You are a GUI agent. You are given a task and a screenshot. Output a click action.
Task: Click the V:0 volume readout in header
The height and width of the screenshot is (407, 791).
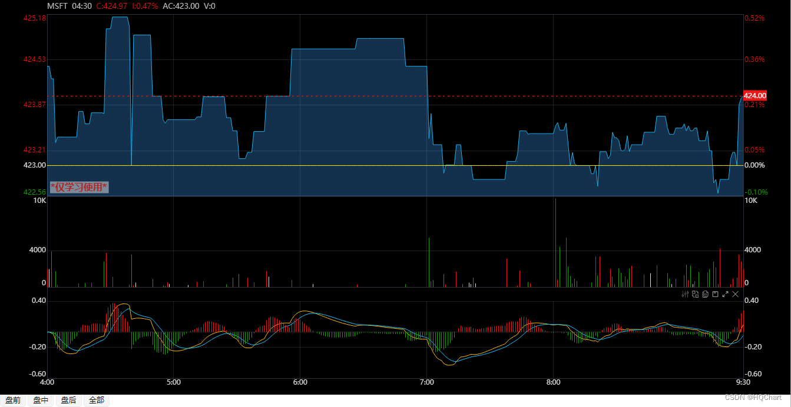pyautogui.click(x=209, y=6)
